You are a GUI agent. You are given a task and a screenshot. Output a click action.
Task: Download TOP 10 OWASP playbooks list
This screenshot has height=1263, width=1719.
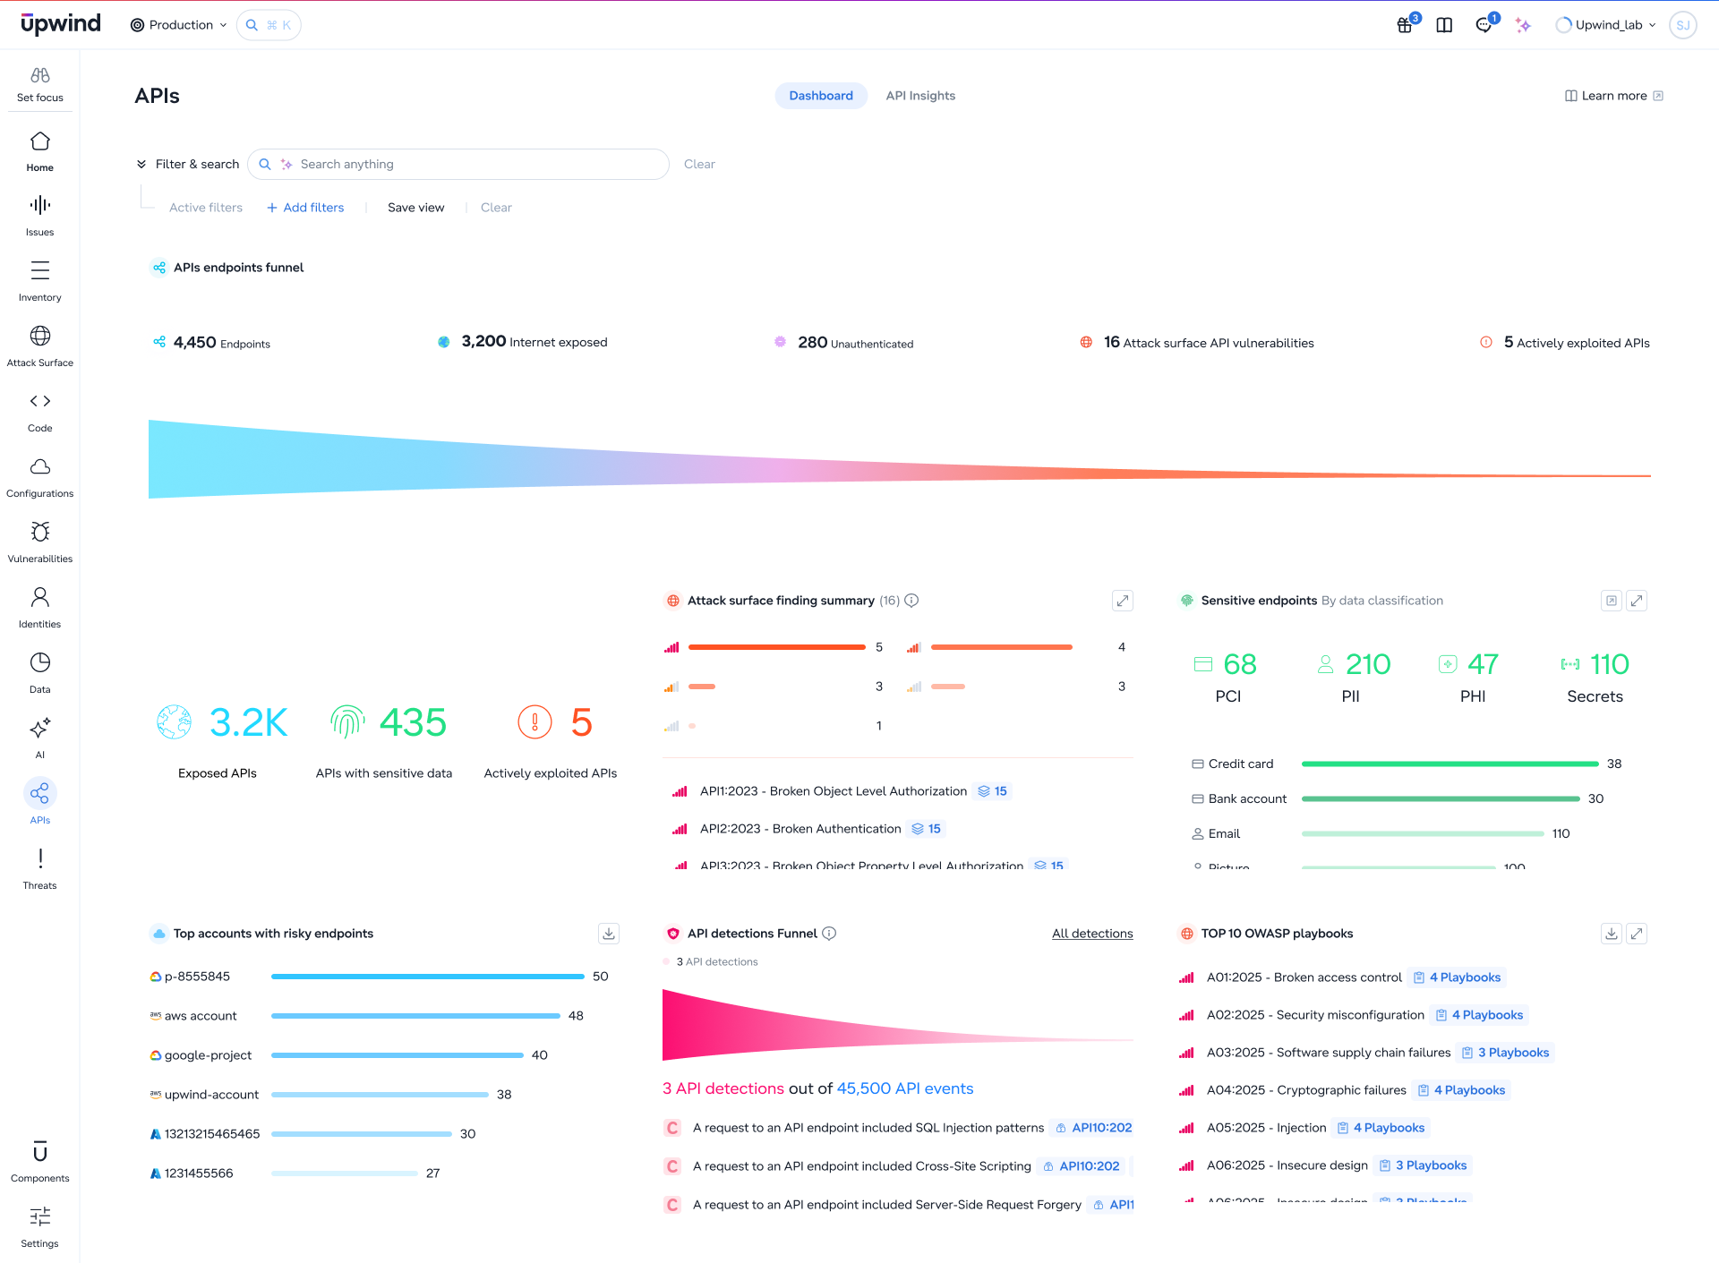pos(1612,934)
